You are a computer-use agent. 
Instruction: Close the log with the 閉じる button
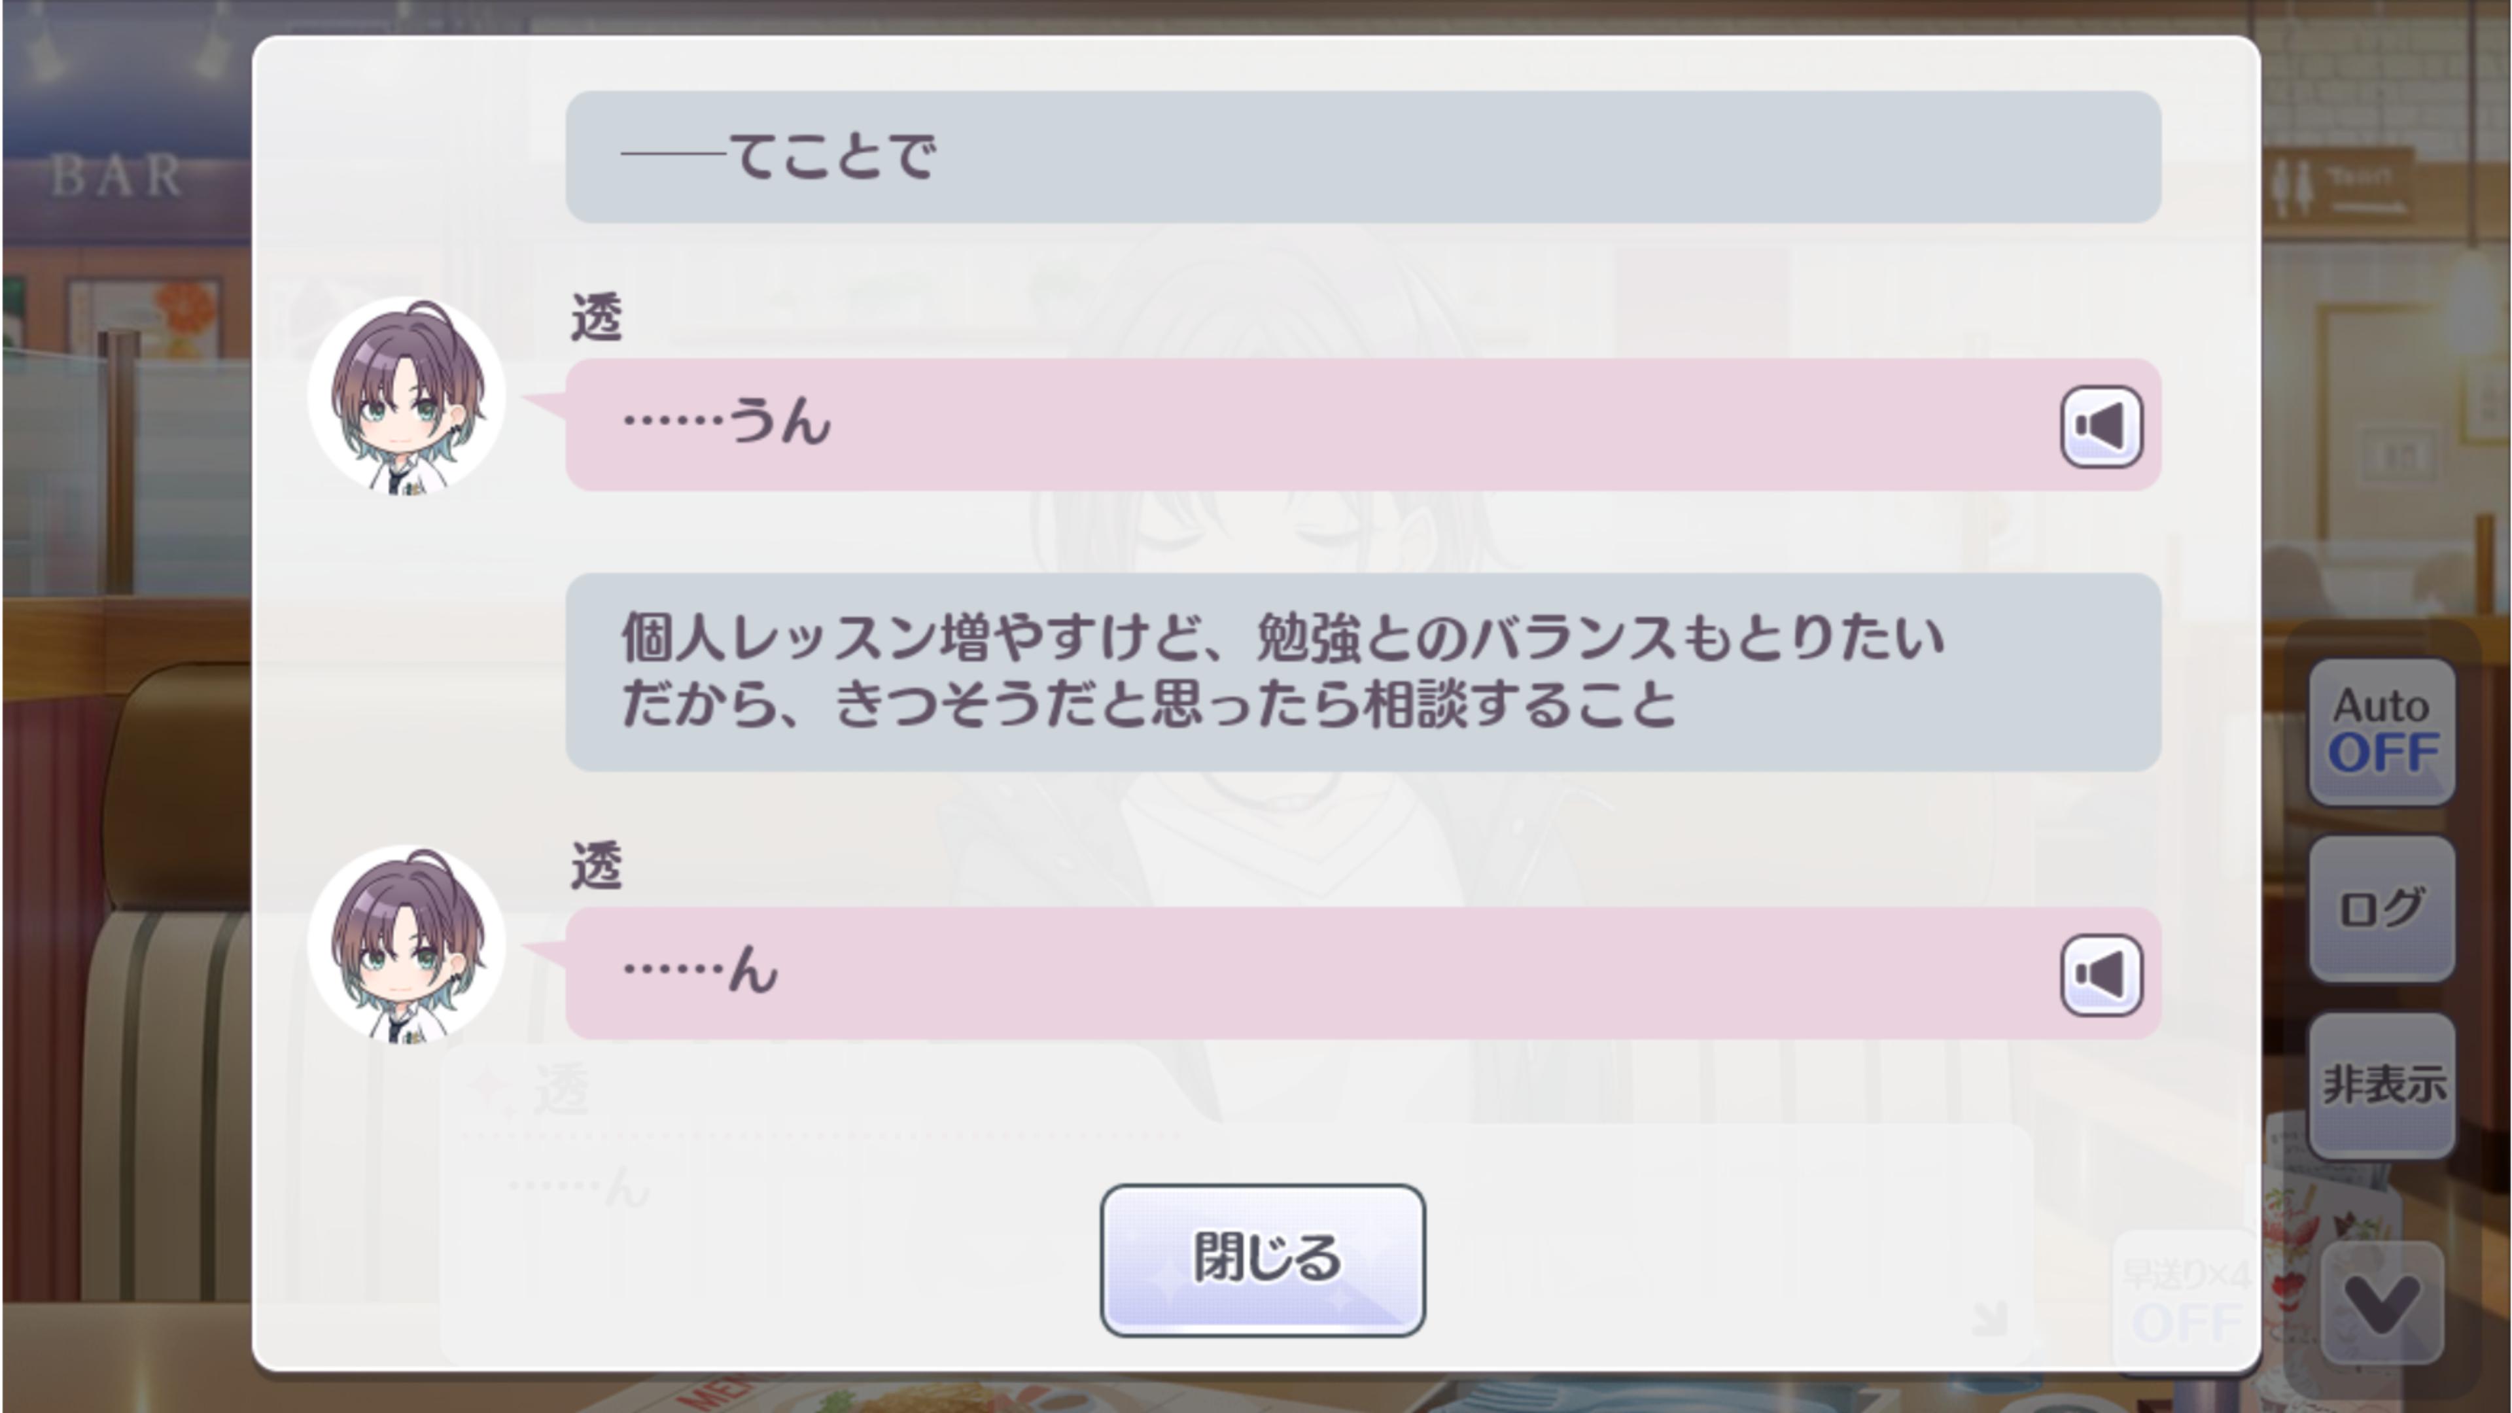(1263, 1259)
